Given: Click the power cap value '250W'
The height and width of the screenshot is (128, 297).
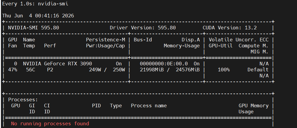Looking at the screenshot, I should click(119, 70).
